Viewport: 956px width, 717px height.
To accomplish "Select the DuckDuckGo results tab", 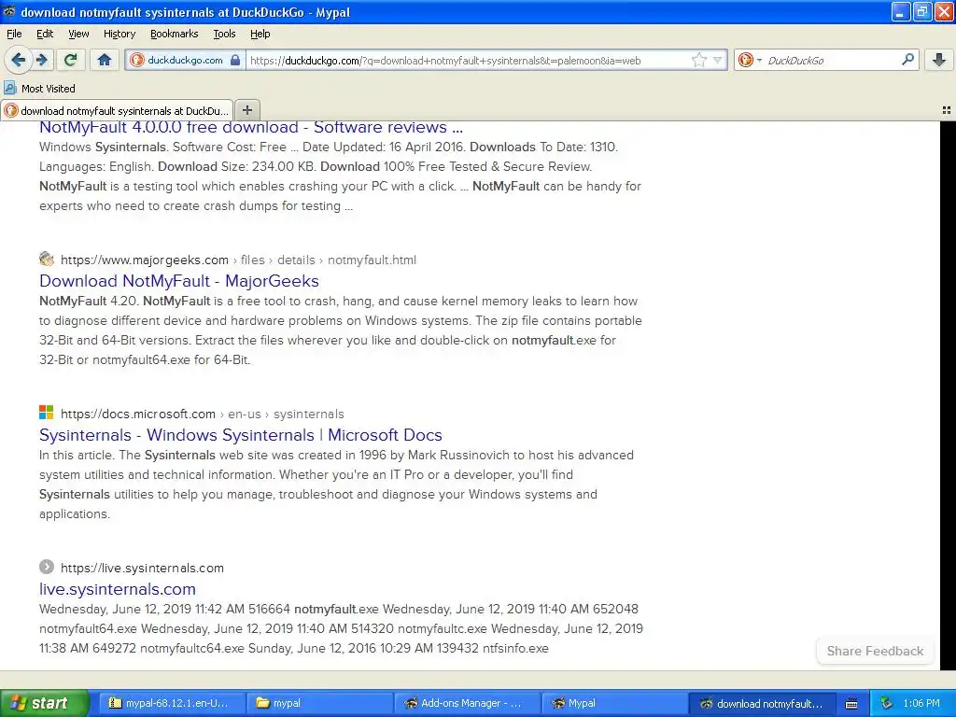I will pos(117,110).
